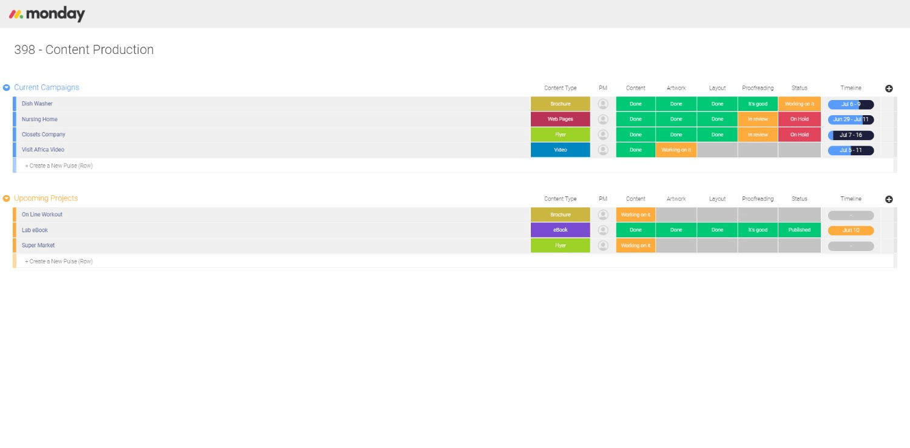
Task: Open Closets Company On Hold status
Action: 800,135
